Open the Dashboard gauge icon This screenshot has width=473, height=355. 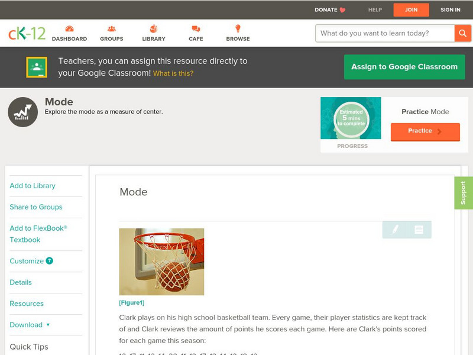click(69, 28)
